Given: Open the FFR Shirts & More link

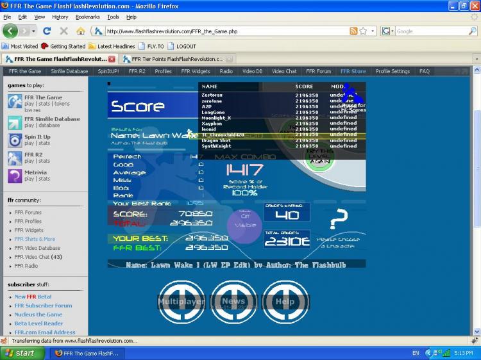Looking at the screenshot, I should pyautogui.click(x=35, y=239).
